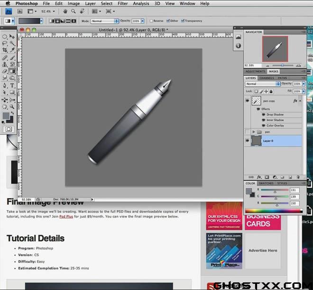Select the Hand tool in toolbox
The height and width of the screenshot is (290, 313).
point(5,106)
